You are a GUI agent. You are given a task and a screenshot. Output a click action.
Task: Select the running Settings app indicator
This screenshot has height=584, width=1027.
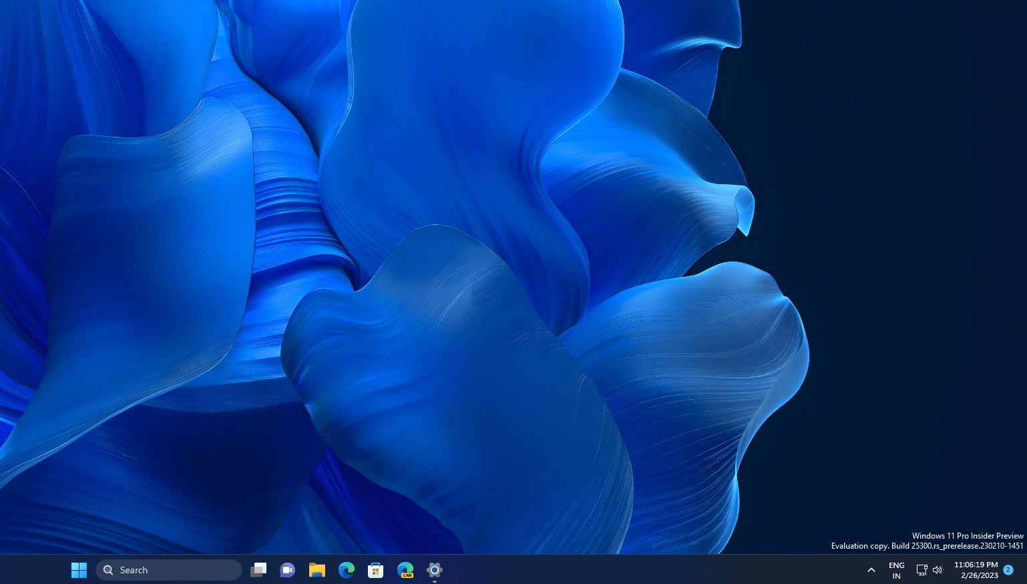click(x=434, y=569)
